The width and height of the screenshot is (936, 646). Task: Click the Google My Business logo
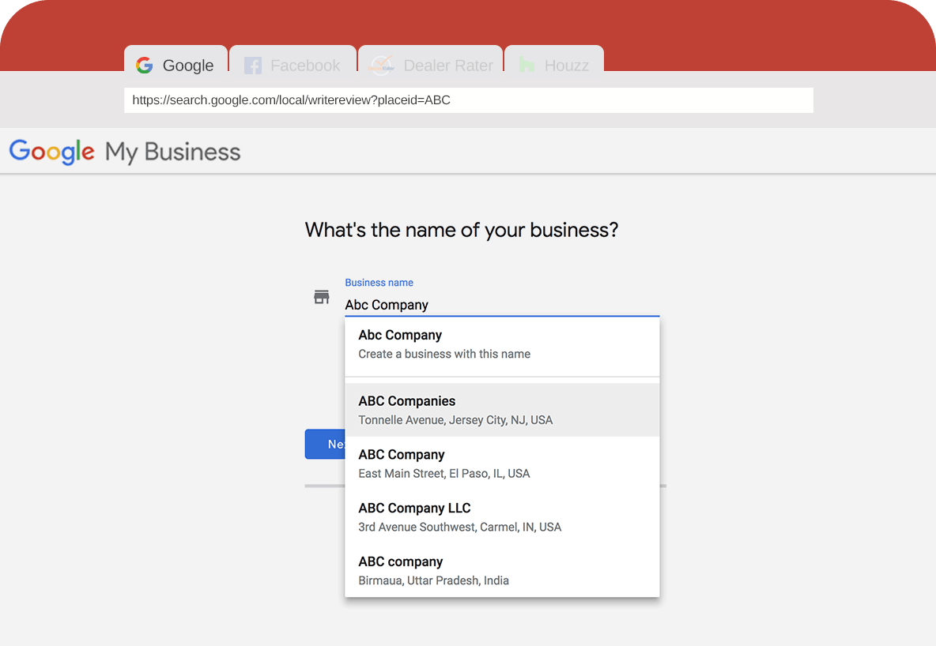click(125, 152)
